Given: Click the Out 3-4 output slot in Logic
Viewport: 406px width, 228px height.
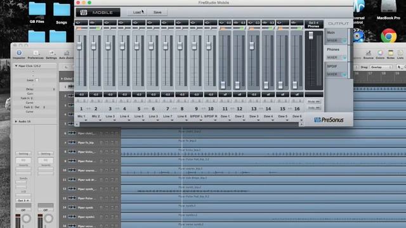Looking at the screenshot, I should click(23, 200).
